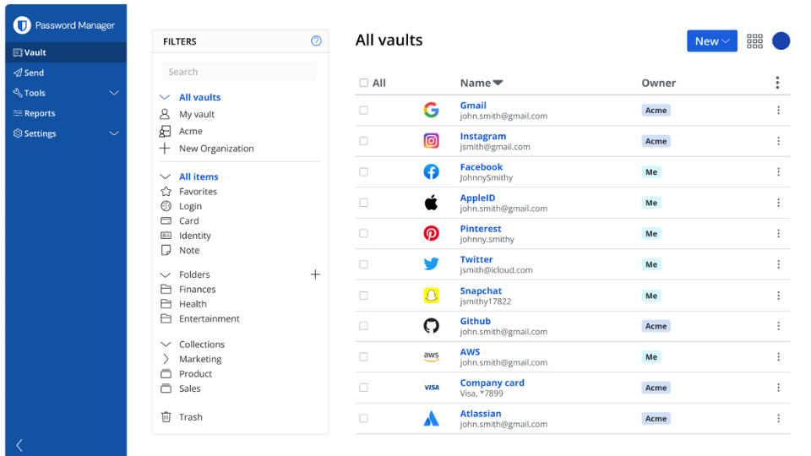
Task: Open Send from the left navigation
Action: tap(34, 73)
